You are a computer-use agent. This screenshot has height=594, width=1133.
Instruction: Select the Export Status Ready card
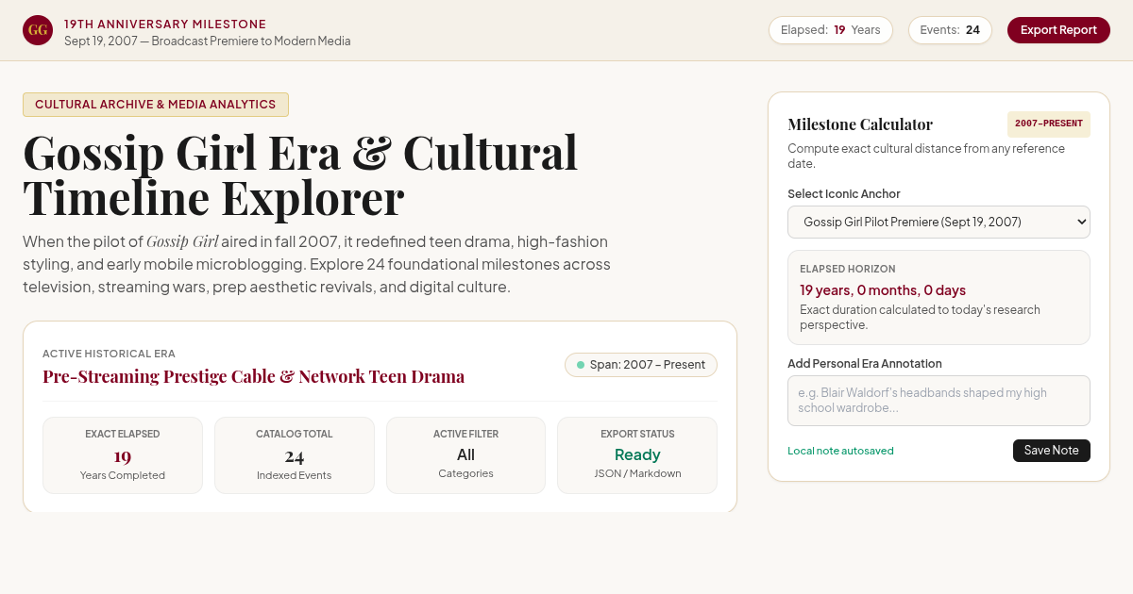[637, 455]
